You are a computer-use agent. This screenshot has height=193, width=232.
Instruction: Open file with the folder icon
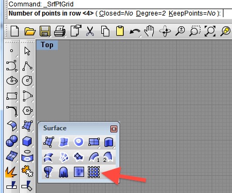[30, 31]
